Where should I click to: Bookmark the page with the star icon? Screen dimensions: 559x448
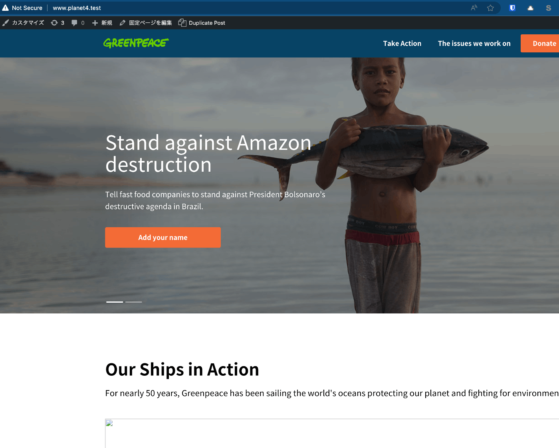tap(490, 8)
